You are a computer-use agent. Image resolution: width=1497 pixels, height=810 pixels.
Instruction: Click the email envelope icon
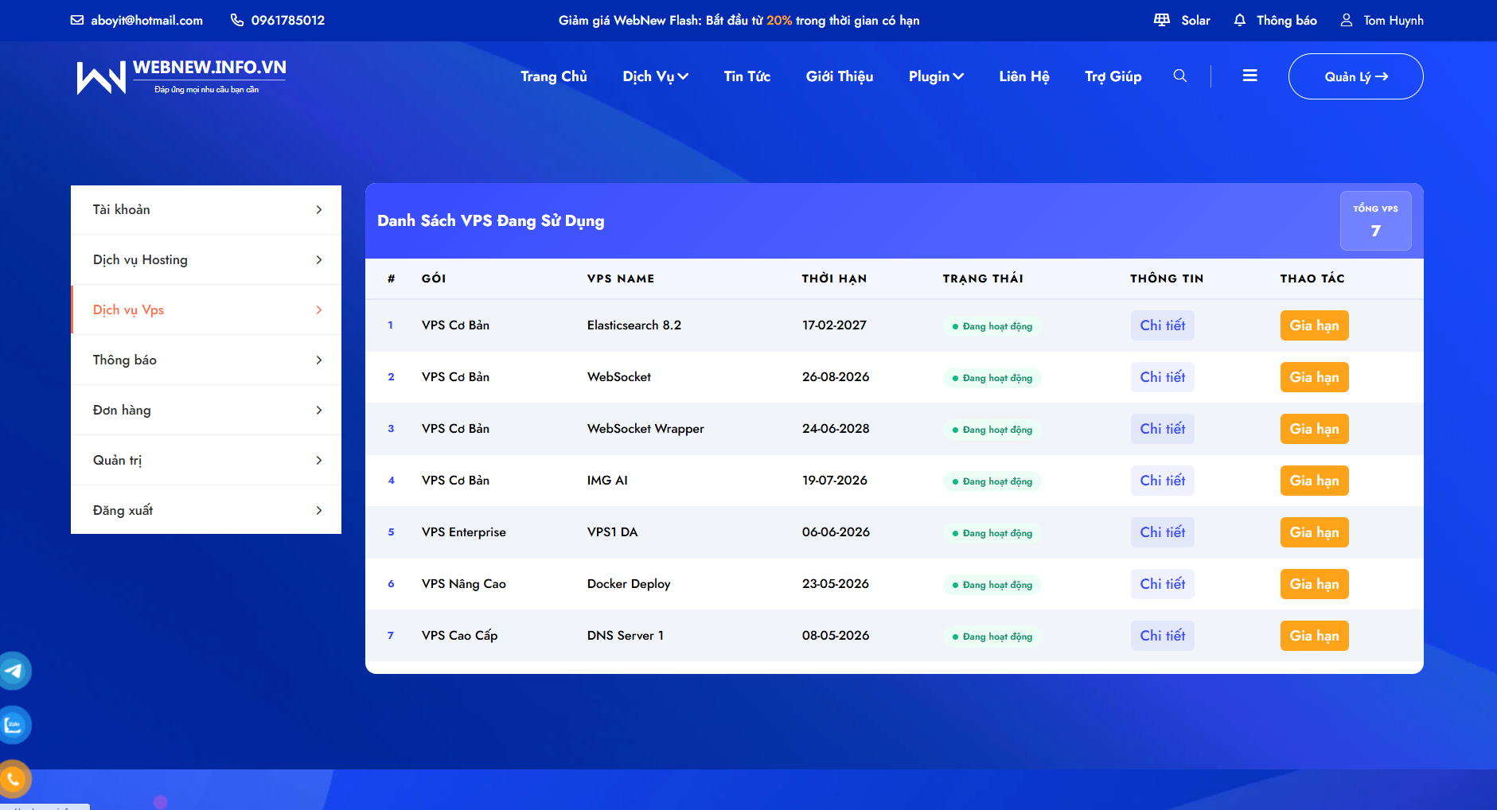[77, 20]
